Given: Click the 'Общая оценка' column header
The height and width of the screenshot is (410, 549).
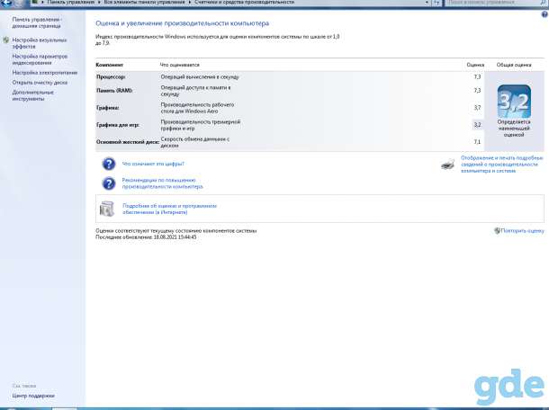Looking at the screenshot, I should (x=514, y=65).
